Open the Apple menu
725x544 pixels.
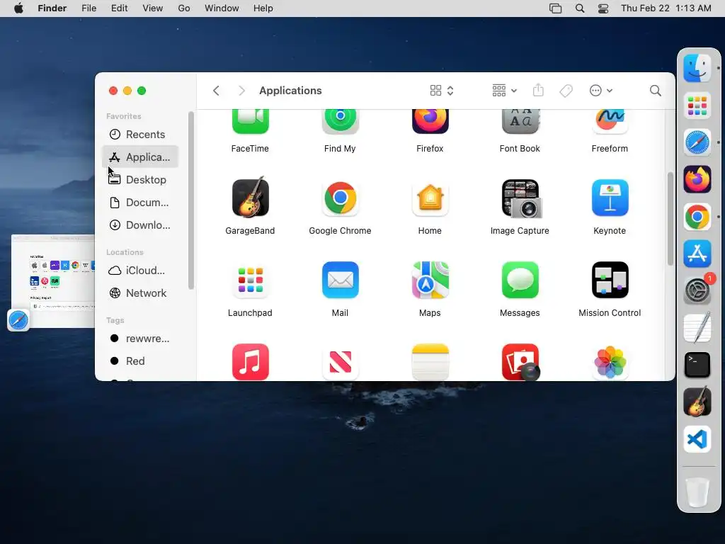coord(18,8)
